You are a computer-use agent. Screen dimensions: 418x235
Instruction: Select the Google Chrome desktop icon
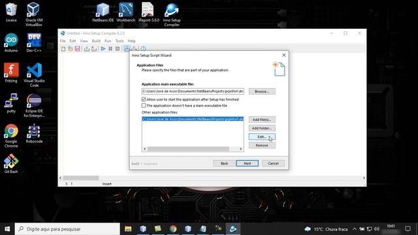point(11,136)
